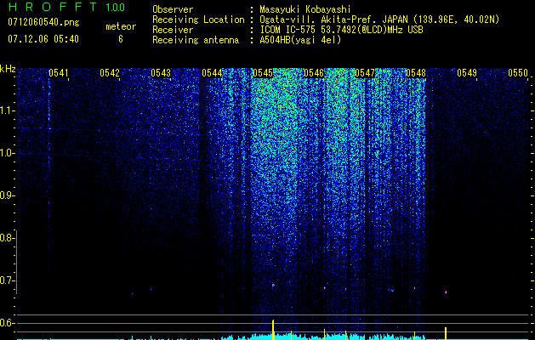The height and width of the screenshot is (340, 535).
Task: Click the 0543 time axis label
Action: point(161,73)
